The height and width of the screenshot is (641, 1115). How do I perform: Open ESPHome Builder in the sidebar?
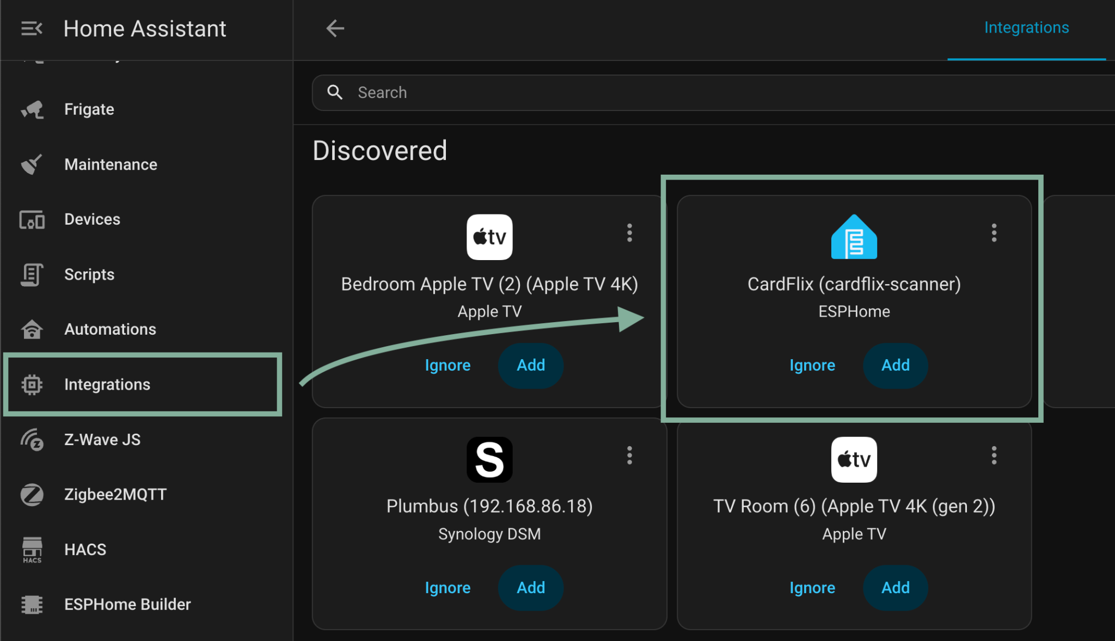(x=127, y=605)
